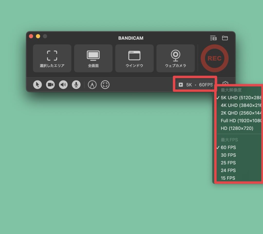Open the drawing pen annotation tool
Viewport: 263px width, 234px height.
coord(92,85)
